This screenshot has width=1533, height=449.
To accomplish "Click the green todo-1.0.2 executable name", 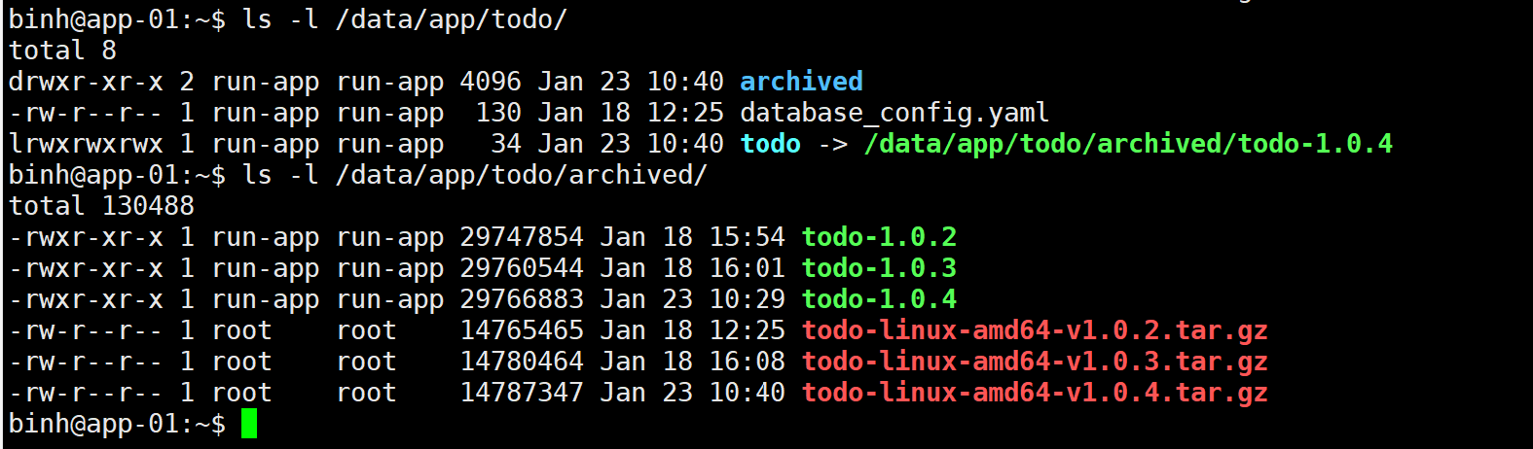I will (x=879, y=237).
